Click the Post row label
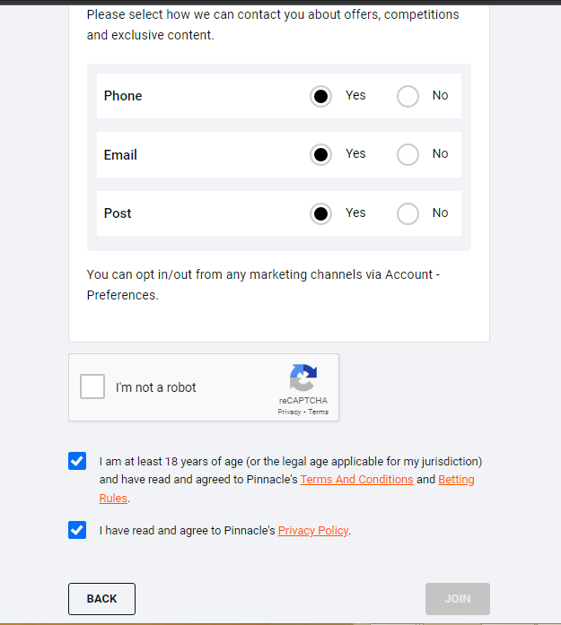The image size is (561, 625). (118, 213)
